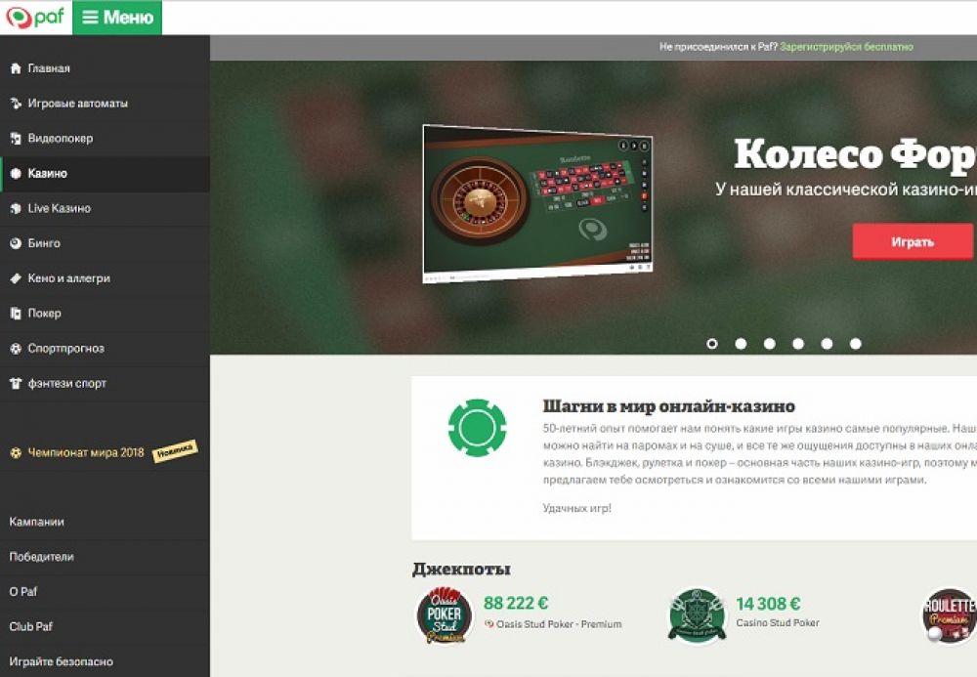Click the Paf logo

35,17
